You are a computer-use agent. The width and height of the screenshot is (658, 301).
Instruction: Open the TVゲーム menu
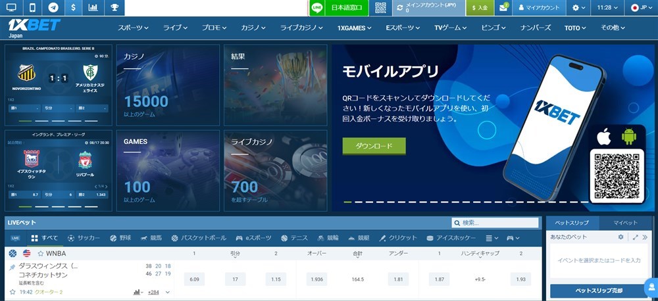point(450,28)
